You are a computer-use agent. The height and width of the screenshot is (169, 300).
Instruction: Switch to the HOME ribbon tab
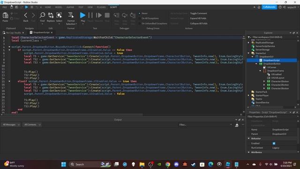tap(48, 7)
